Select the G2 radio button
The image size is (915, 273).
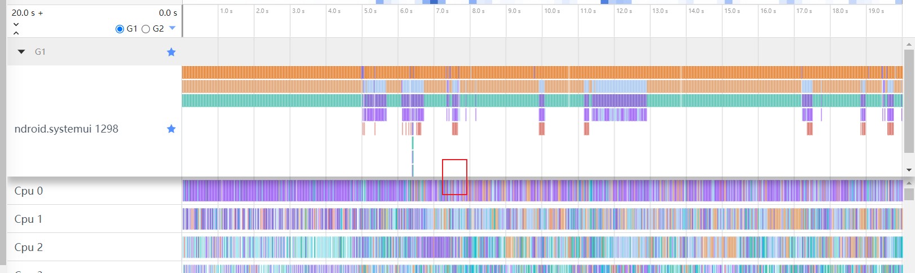click(x=146, y=29)
